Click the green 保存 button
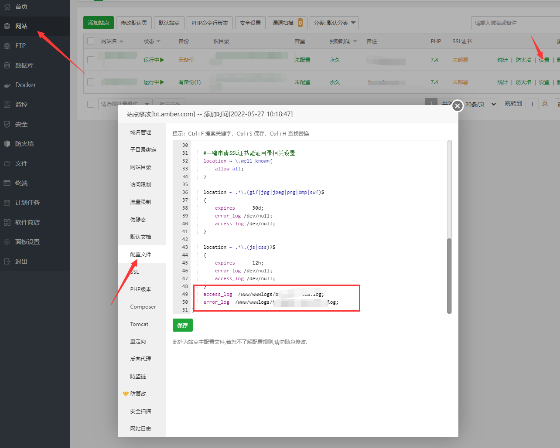Image resolution: width=560 pixels, height=448 pixels. (183, 325)
